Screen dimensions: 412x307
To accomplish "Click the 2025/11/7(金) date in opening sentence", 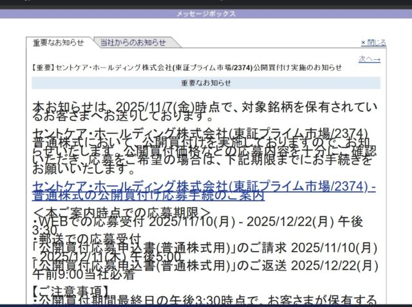I will [164, 104].
